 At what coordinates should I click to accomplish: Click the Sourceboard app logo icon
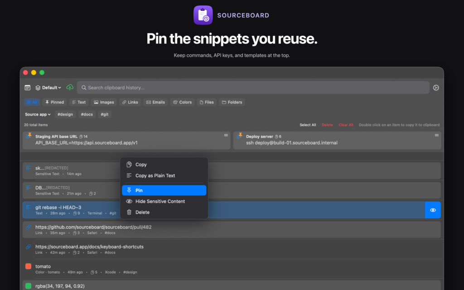203,15
